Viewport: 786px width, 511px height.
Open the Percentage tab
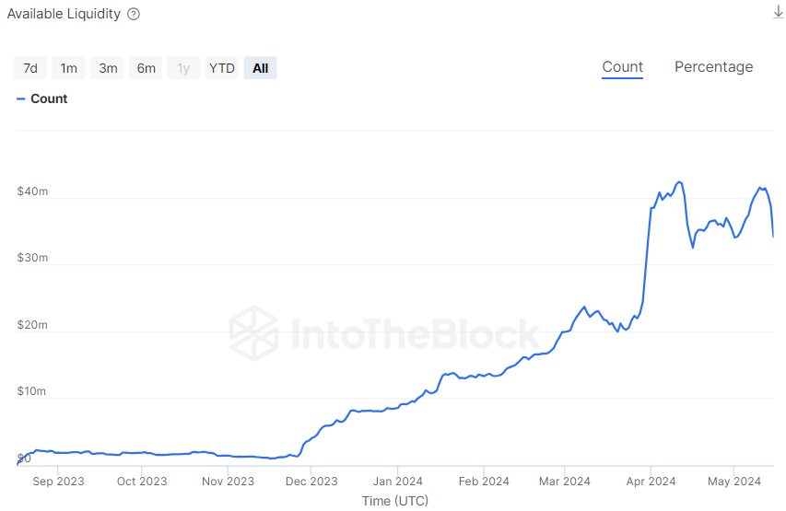coord(713,67)
